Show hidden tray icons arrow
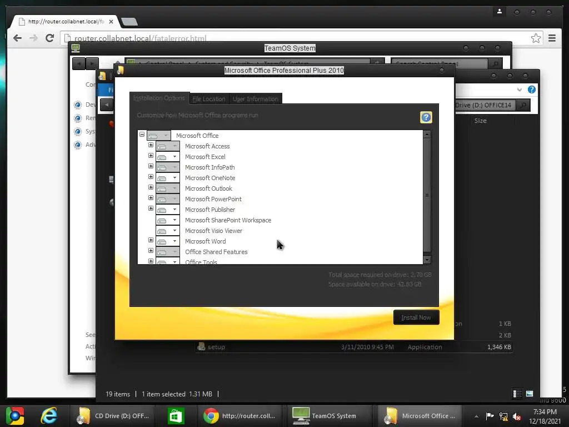The width and height of the screenshot is (569, 427). coord(476,416)
